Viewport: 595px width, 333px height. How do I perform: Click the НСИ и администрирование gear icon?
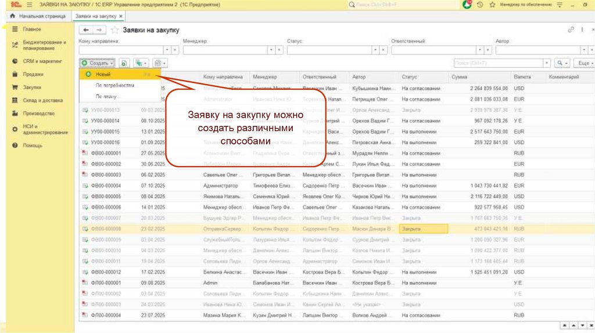click(15, 129)
